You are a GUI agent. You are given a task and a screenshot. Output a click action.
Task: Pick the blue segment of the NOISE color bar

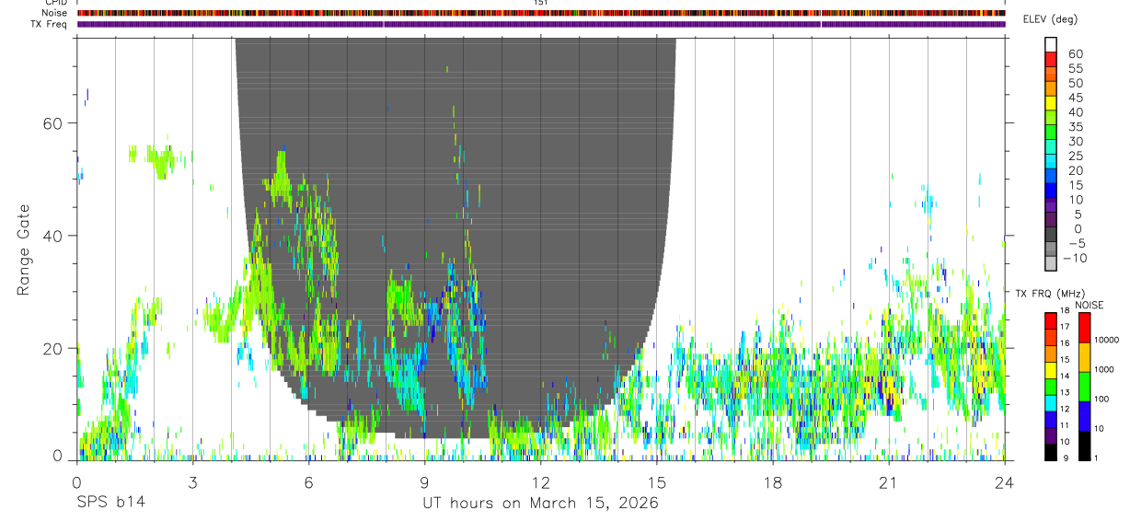point(1084,416)
